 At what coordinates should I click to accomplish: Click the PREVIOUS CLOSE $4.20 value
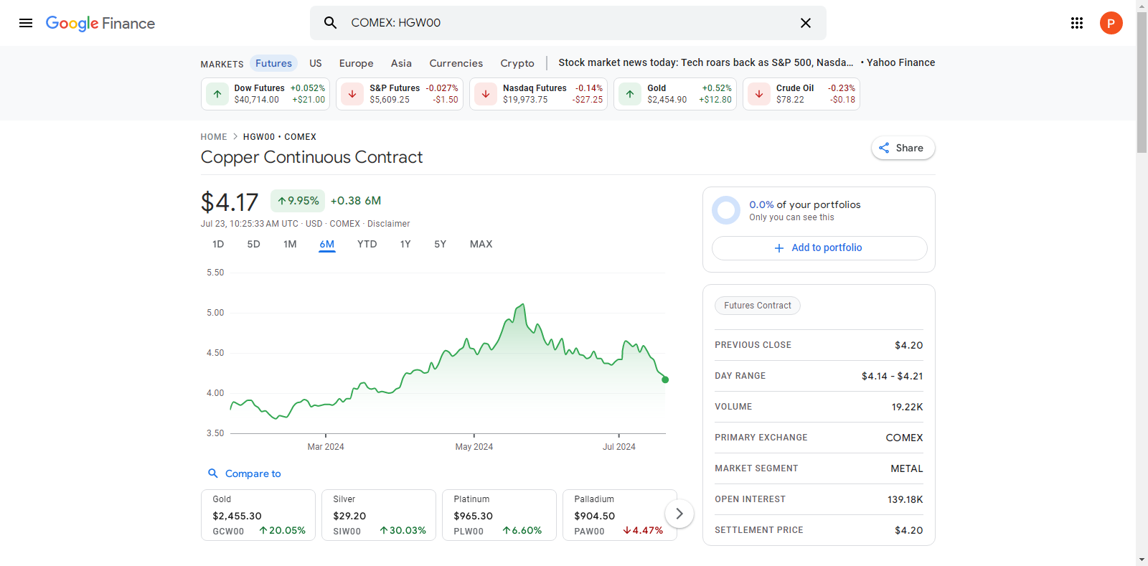coord(908,345)
